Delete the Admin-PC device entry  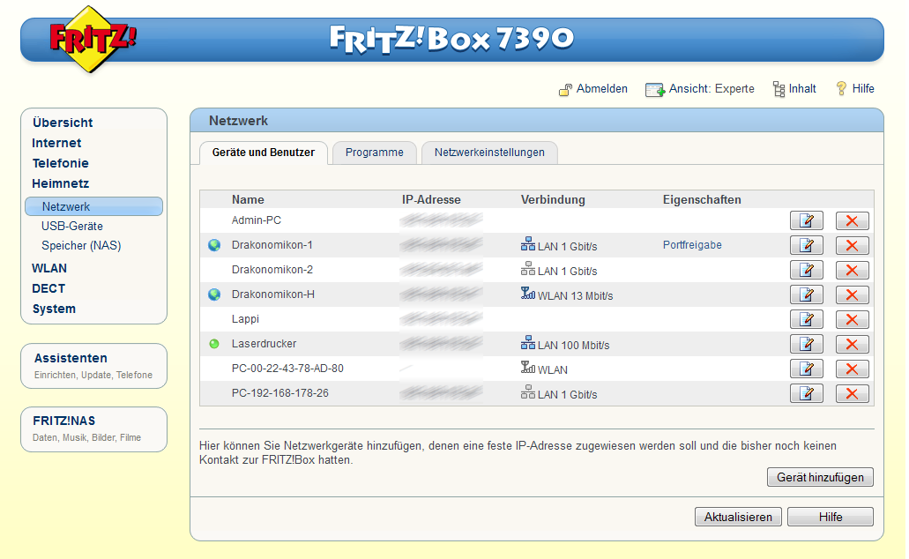click(853, 221)
